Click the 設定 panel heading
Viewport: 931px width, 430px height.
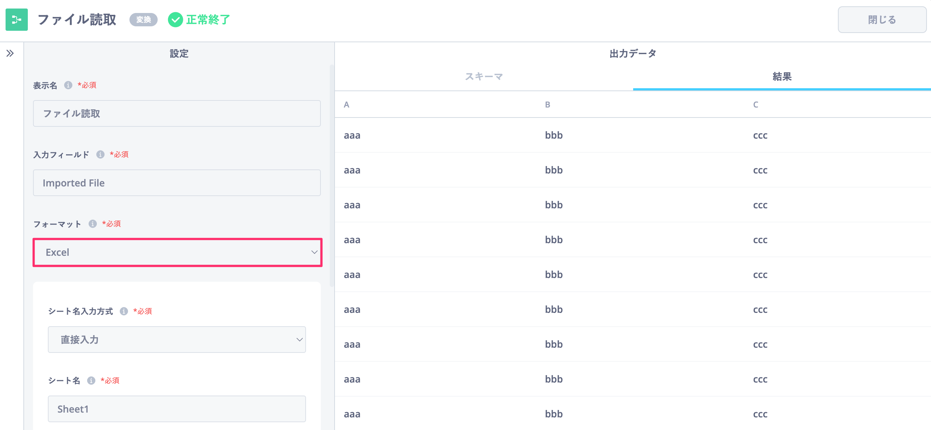point(179,54)
